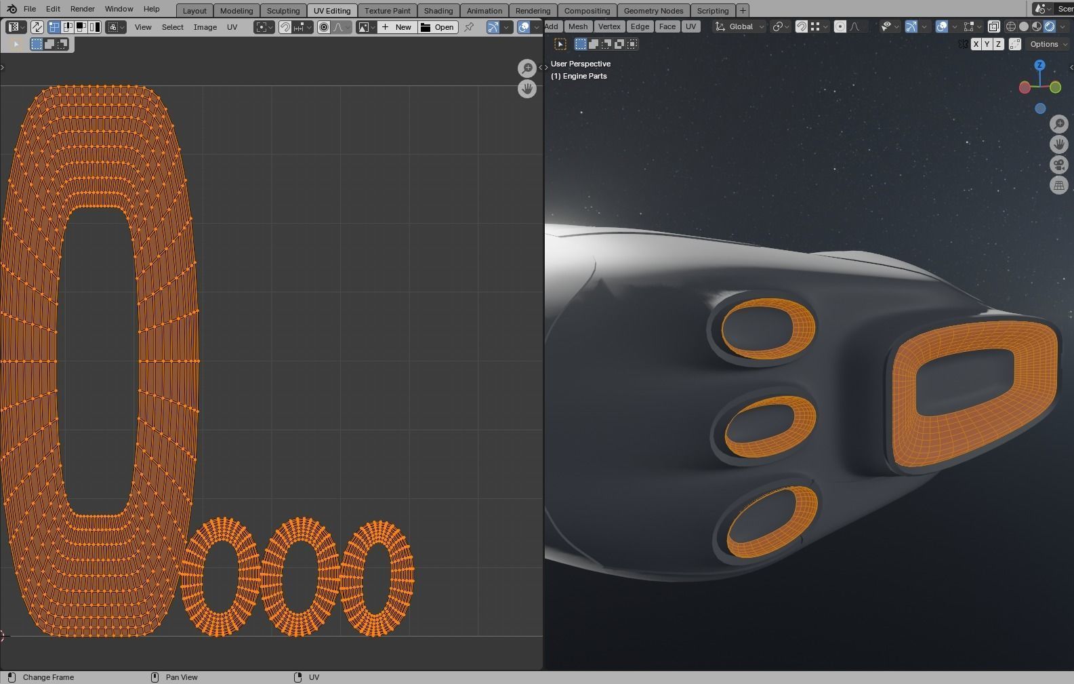Switch to rendered viewport shading
The width and height of the screenshot is (1074, 684).
[1050, 26]
